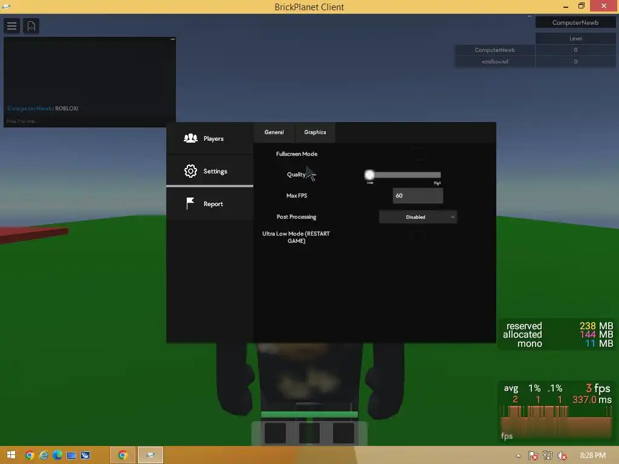Open the blue desktop window taskbar icon
This screenshot has height=464, width=619.
coord(71,456)
